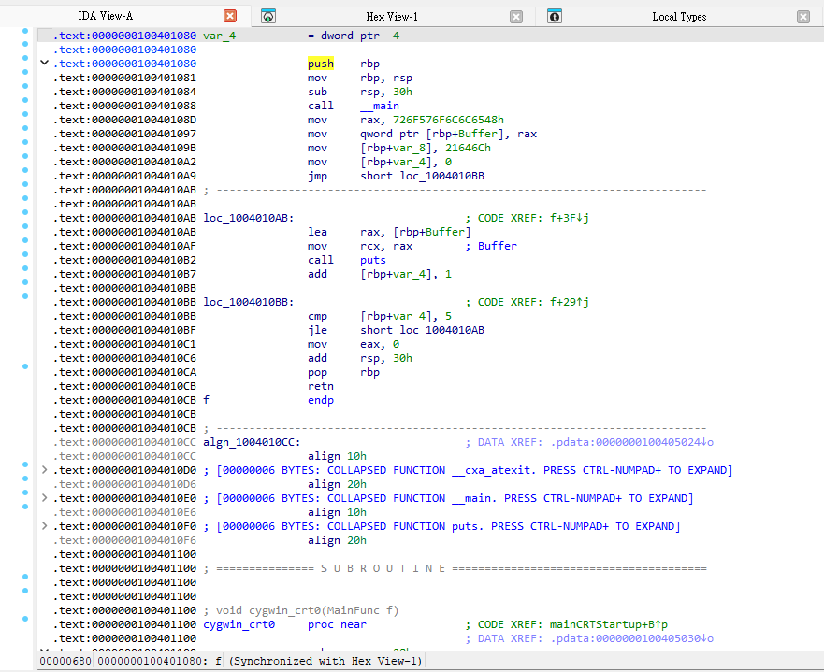The image size is (824, 672).
Task: Switch to the Hex View-1 tab
Action: (392, 17)
